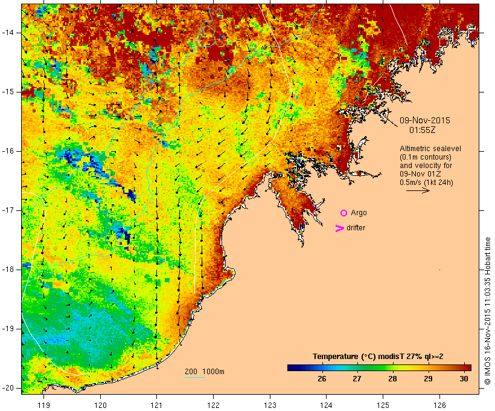Click the 0.5m/s velocity scale arrow
This screenshot has height=411, width=495.
point(418,190)
